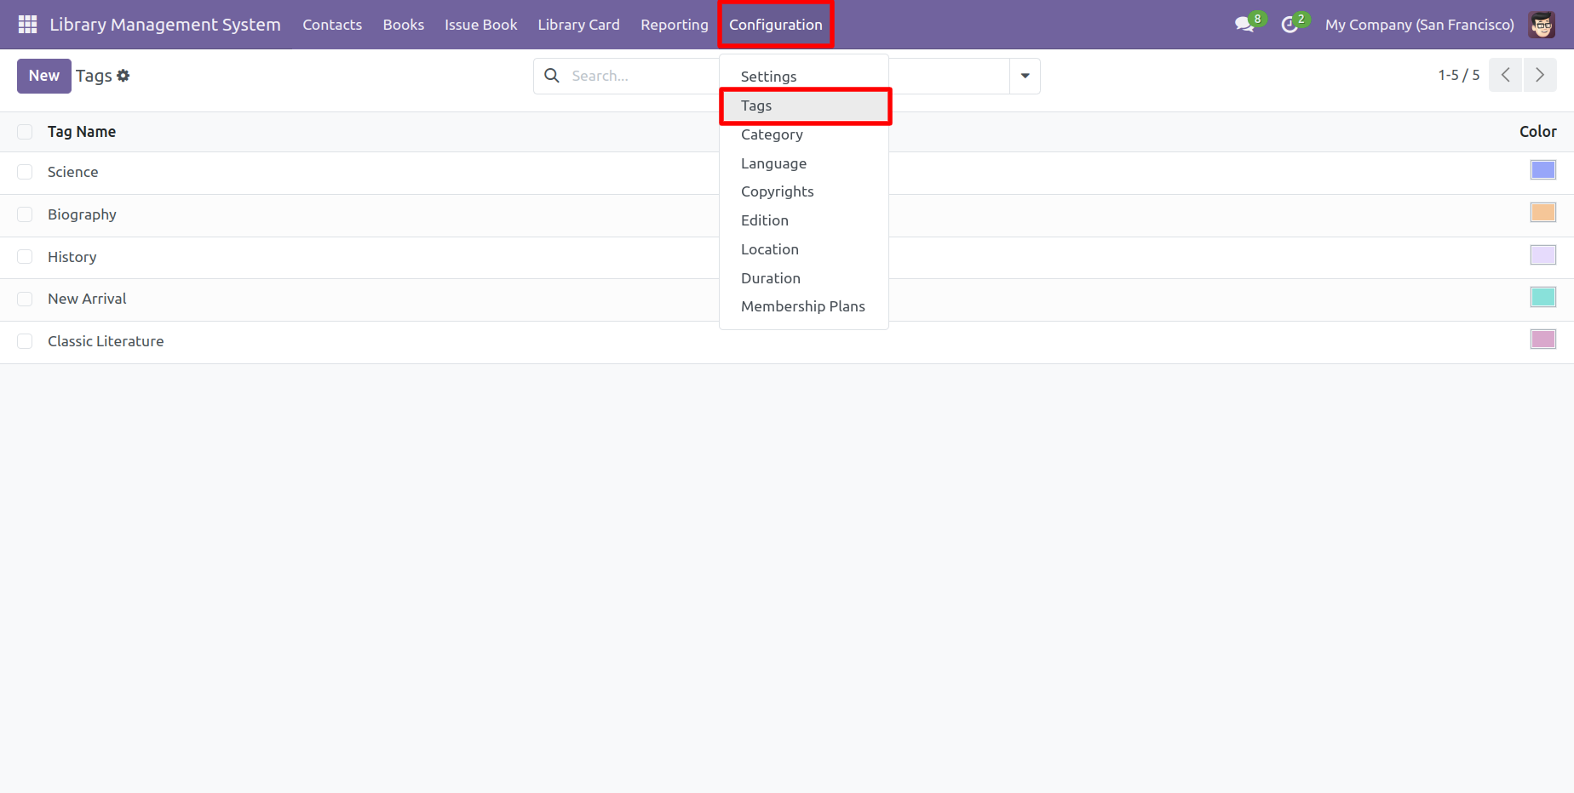Image resolution: width=1574 pixels, height=793 pixels.
Task: Collapse the Configuration dropdown menu
Action: [x=775, y=25]
